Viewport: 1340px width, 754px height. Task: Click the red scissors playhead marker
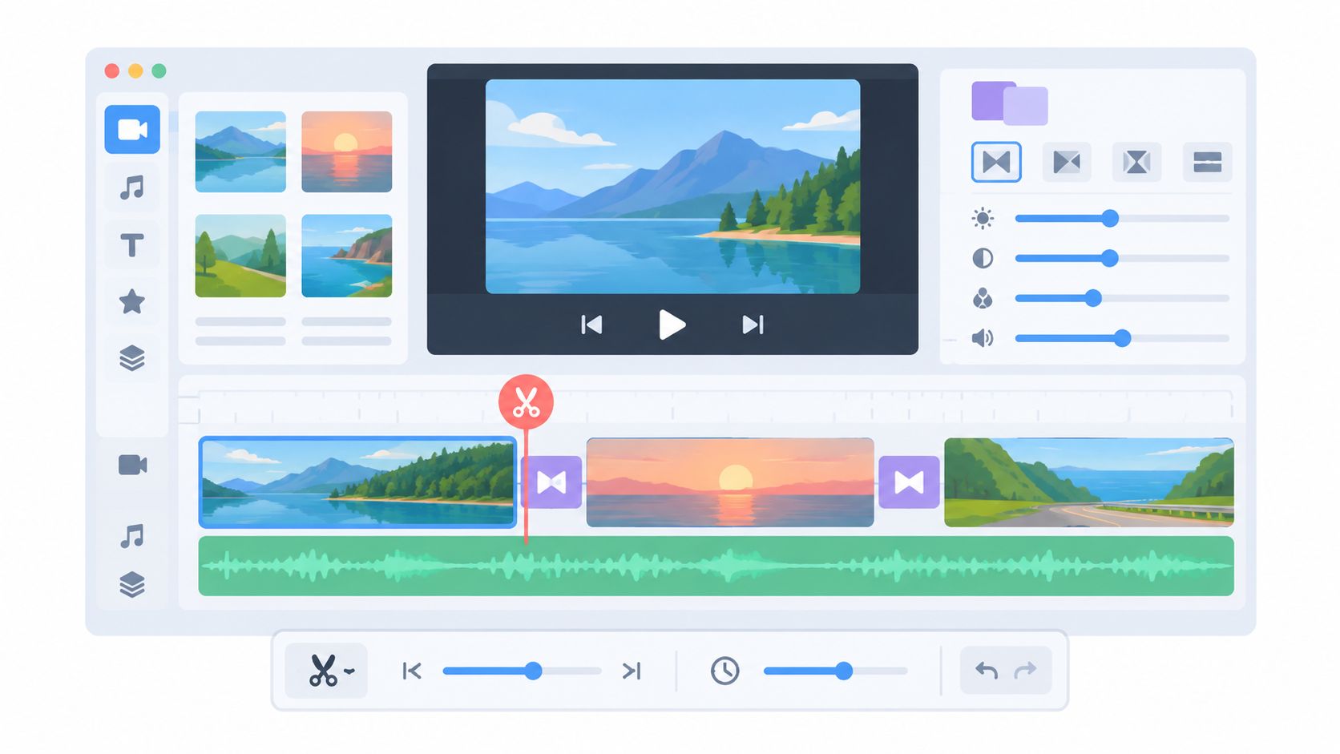point(526,401)
